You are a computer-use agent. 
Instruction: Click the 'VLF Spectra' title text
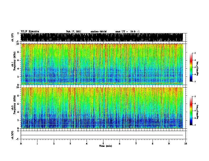coord(30,32)
